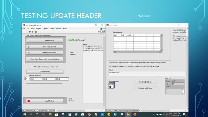
Task: Open File Explorer from the taskbar
Action: (50, 114)
